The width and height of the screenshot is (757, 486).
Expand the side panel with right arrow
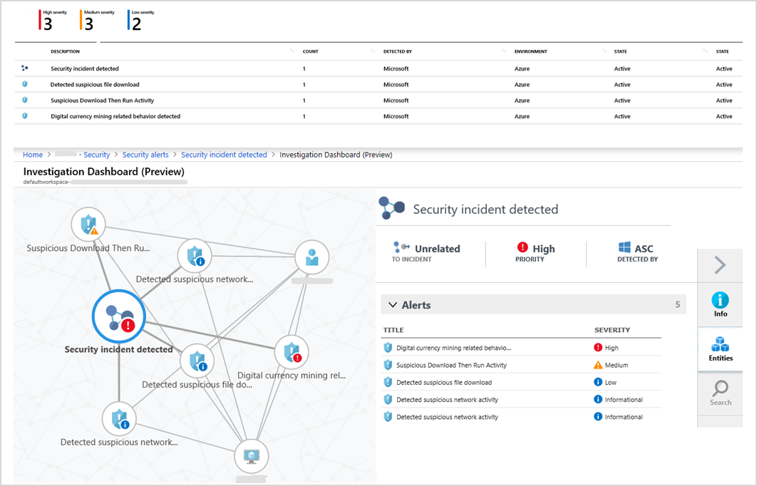pyautogui.click(x=720, y=265)
